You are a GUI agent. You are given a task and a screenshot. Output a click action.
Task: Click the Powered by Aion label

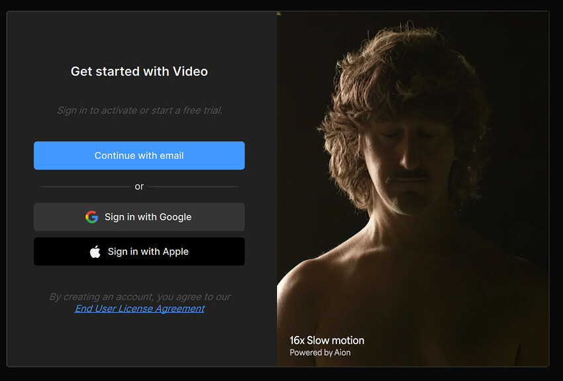(320, 353)
